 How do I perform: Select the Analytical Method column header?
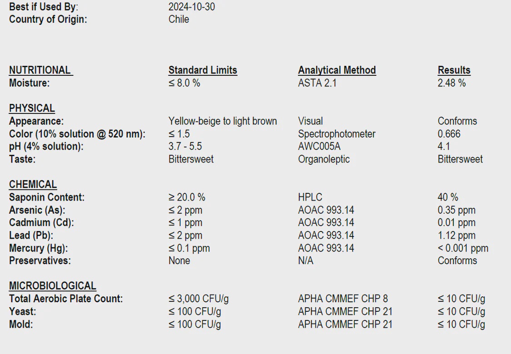coord(337,70)
